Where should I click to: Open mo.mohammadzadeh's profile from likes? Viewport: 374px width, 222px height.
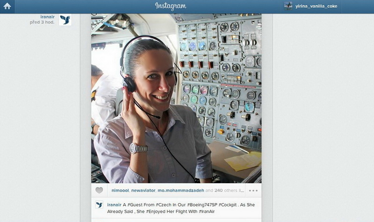coord(181,190)
